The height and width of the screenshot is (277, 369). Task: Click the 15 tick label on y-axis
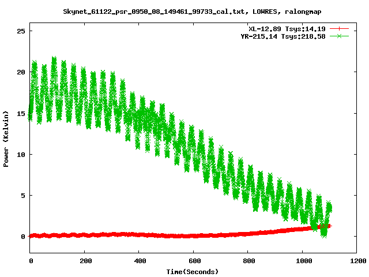(x=20, y=113)
